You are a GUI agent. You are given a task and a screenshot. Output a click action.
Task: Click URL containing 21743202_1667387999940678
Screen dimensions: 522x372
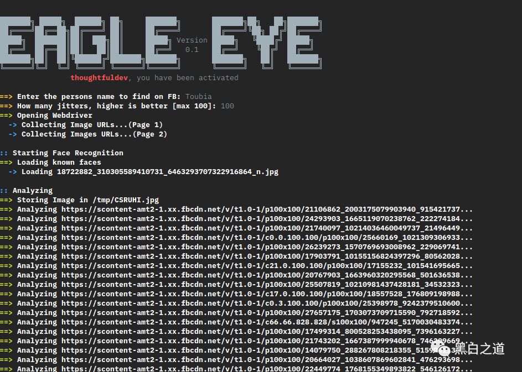tap(267, 340)
